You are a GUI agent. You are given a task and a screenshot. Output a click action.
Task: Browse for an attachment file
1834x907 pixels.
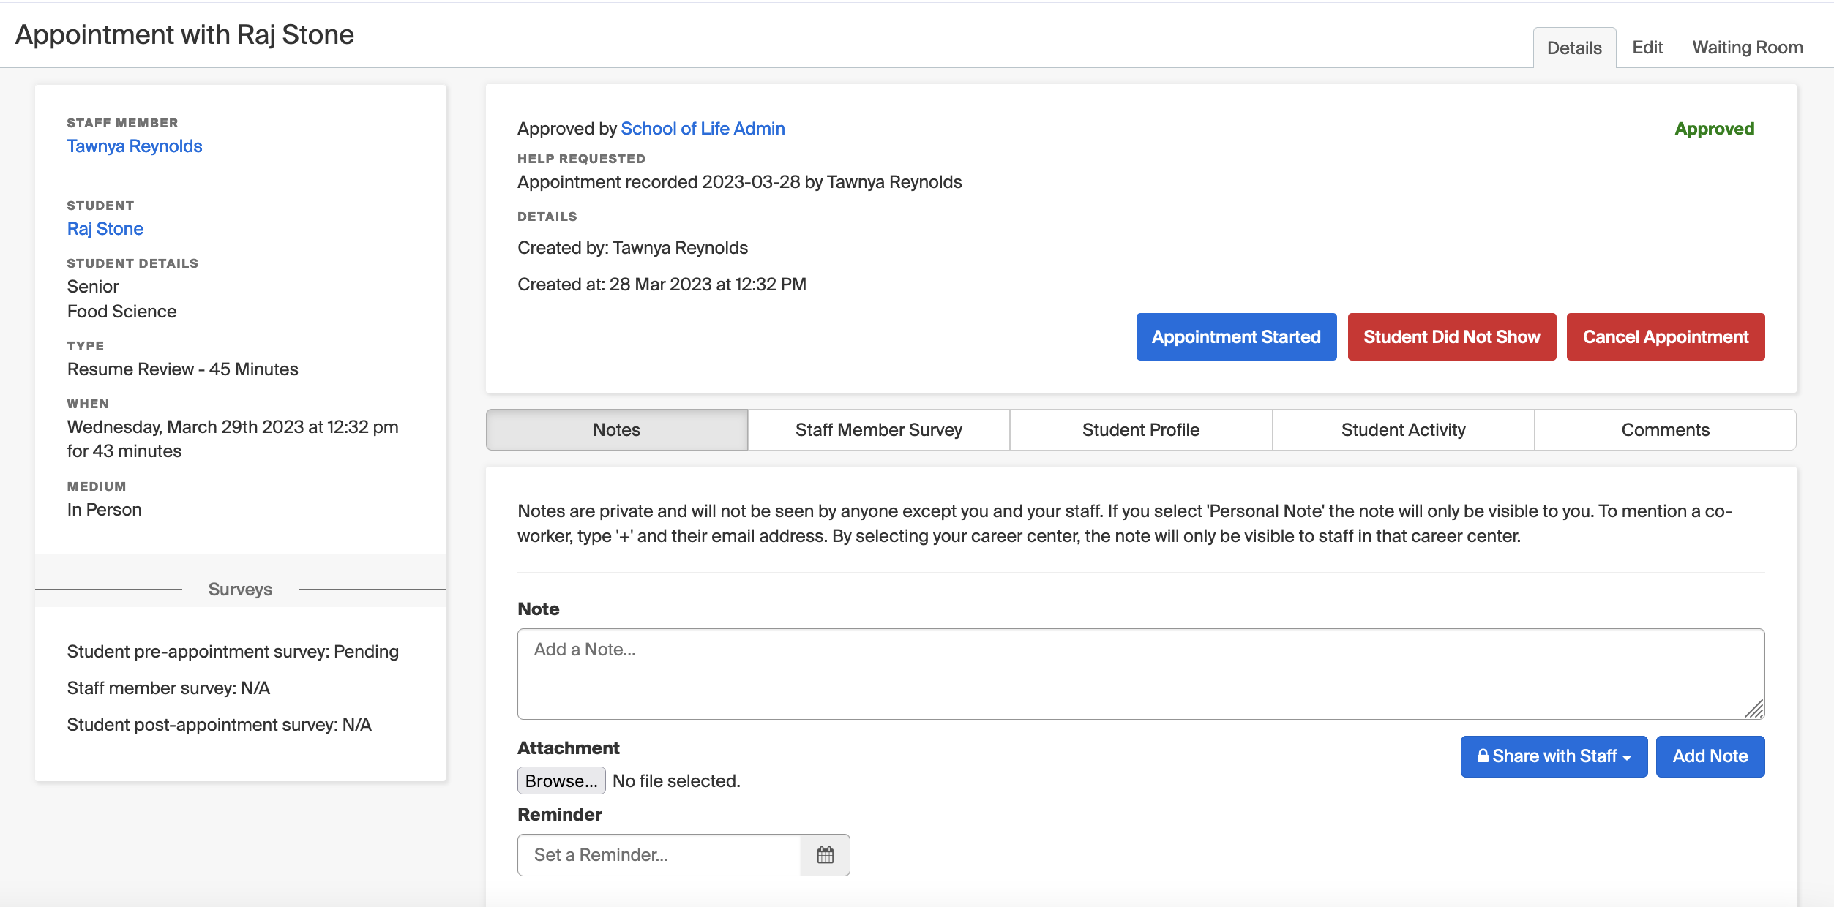click(x=561, y=781)
